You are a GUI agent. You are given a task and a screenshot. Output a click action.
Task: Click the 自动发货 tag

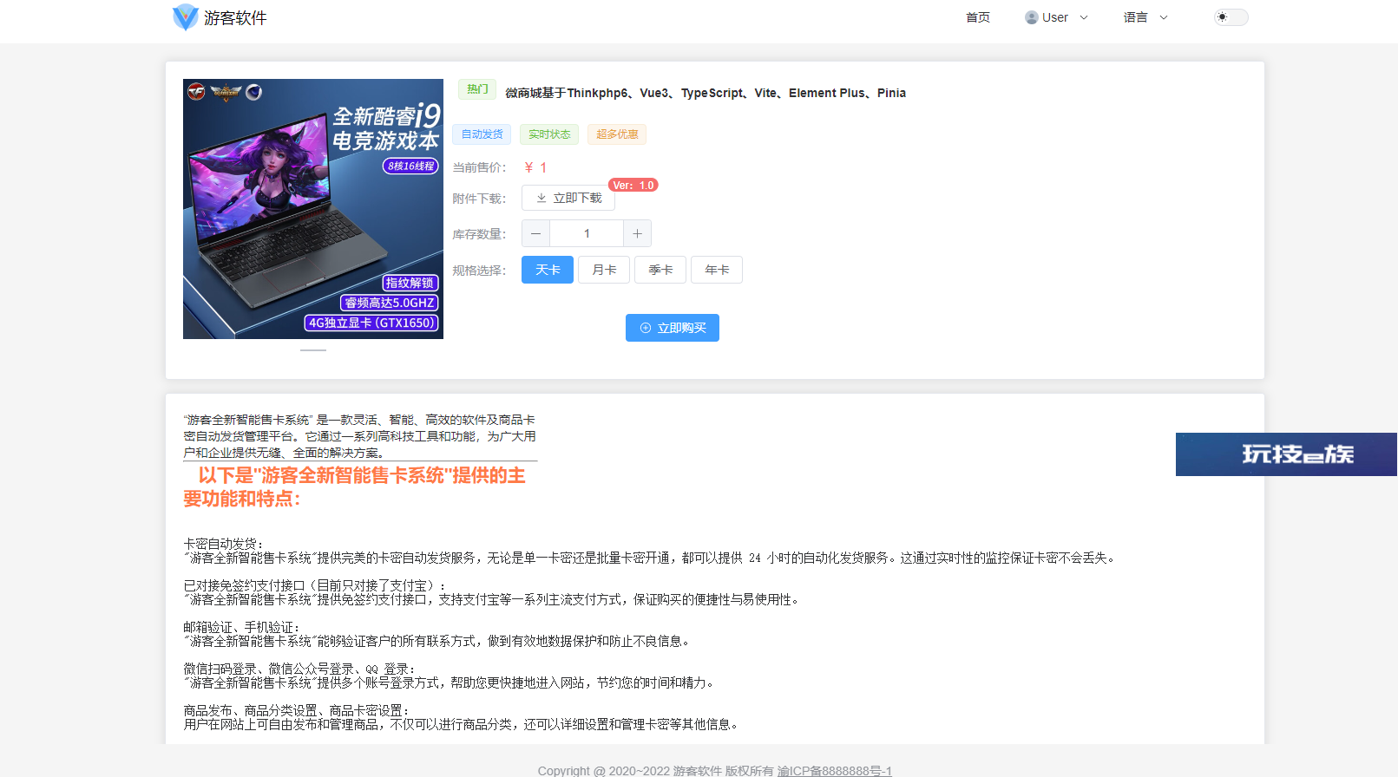tap(482, 134)
